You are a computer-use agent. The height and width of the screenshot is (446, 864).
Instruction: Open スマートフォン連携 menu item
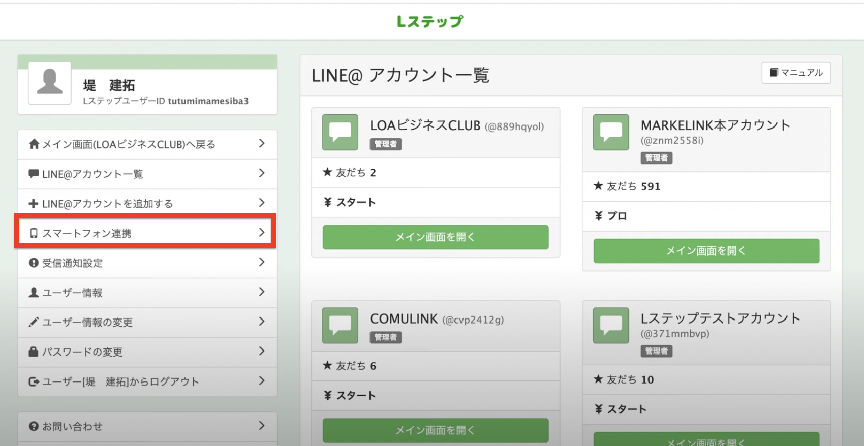pos(147,233)
